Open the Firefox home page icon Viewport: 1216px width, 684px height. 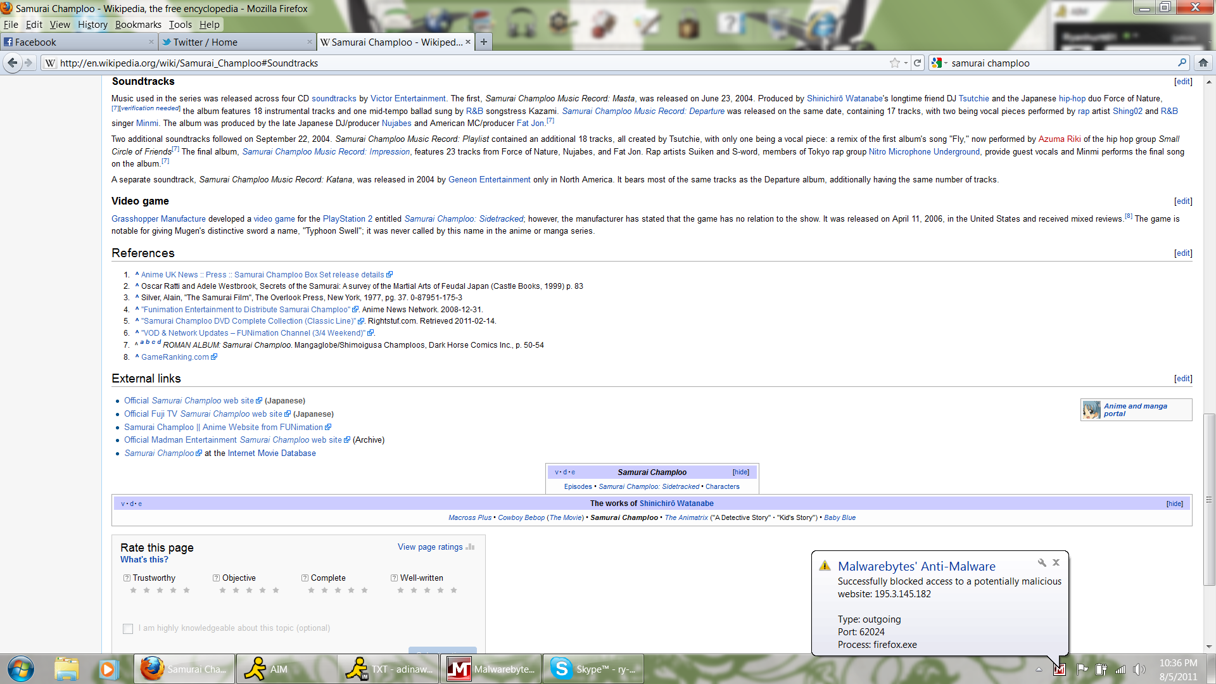pyautogui.click(x=1203, y=63)
